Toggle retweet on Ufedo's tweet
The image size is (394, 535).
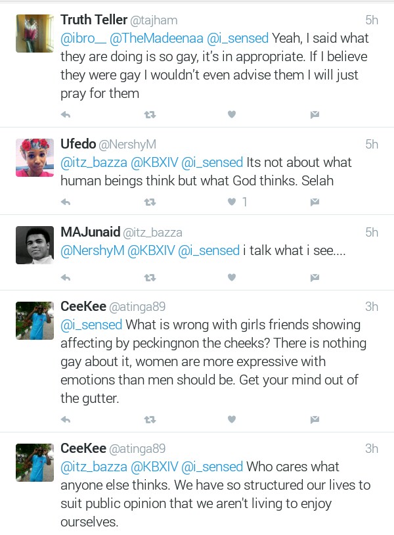(150, 202)
